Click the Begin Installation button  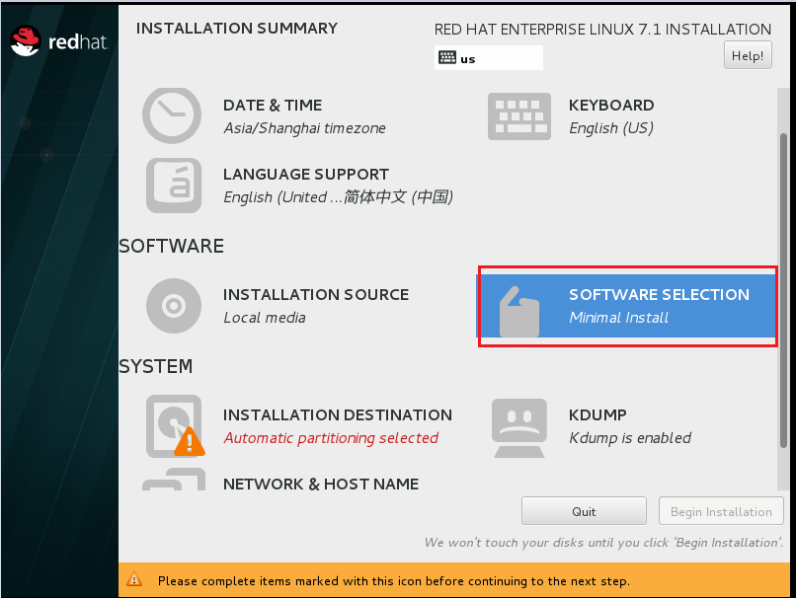[721, 511]
